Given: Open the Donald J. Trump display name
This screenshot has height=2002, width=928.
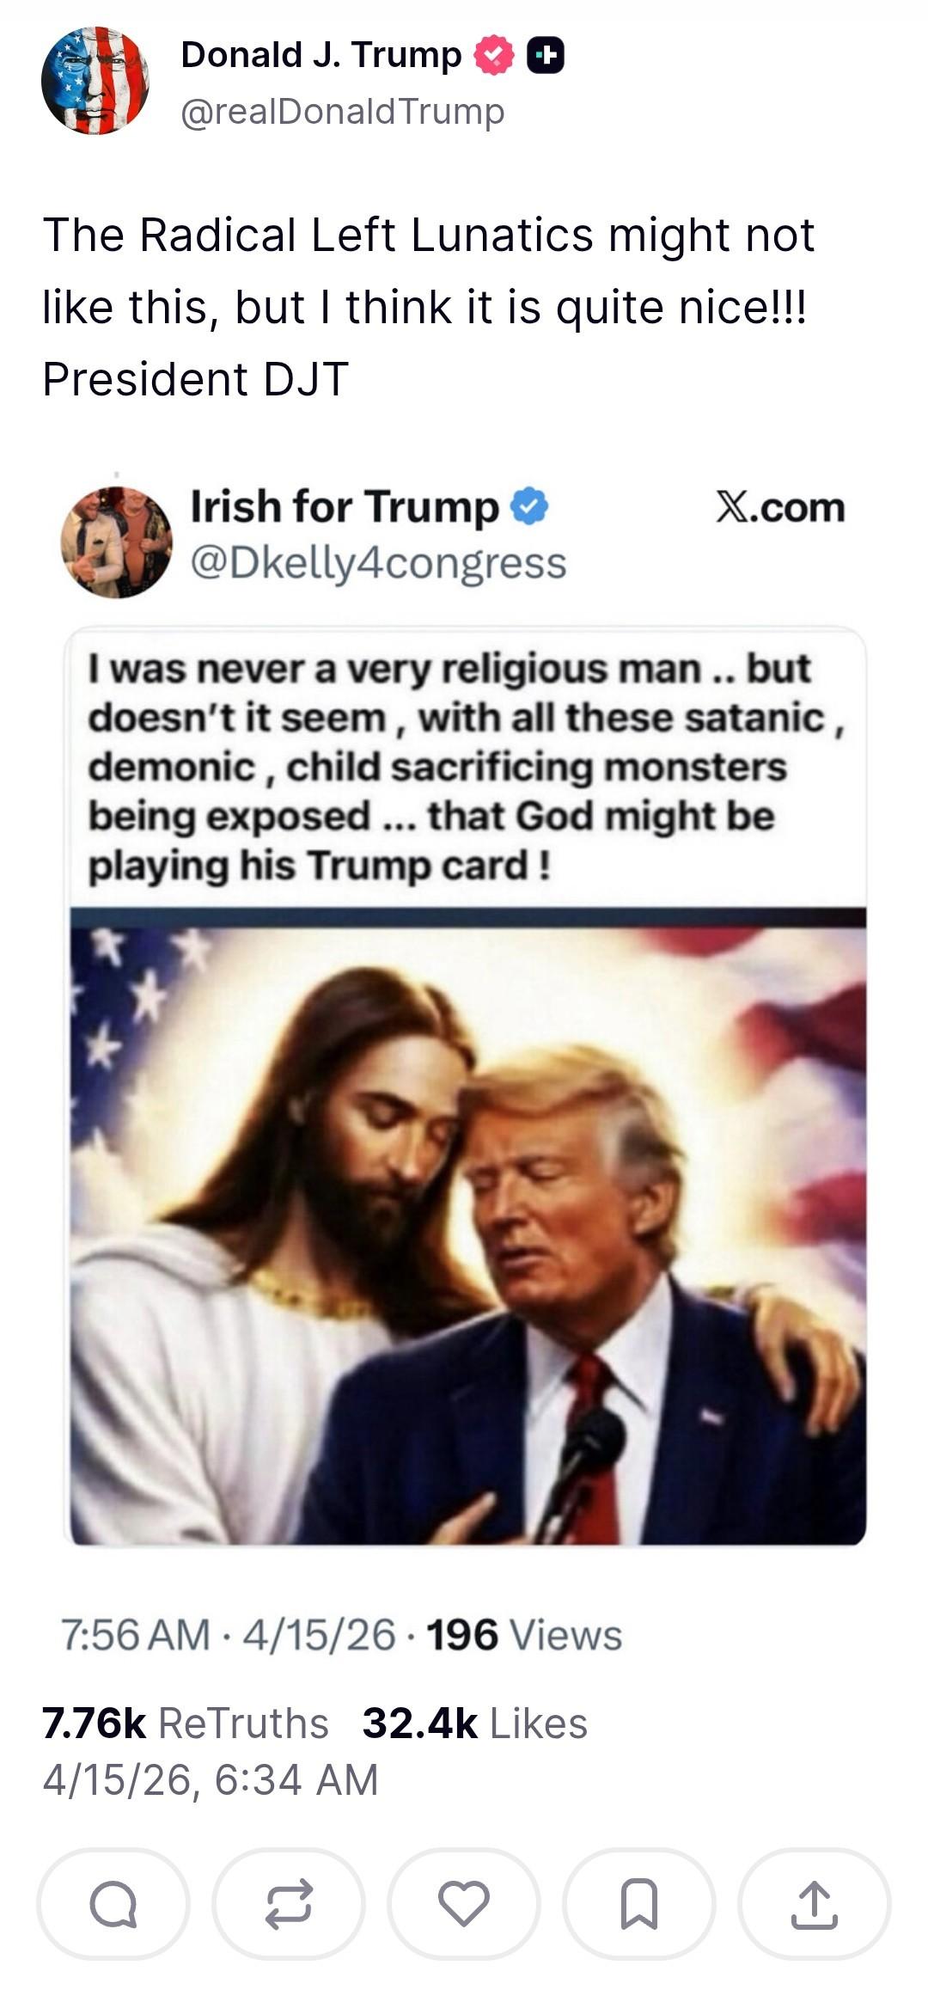Looking at the screenshot, I should 321,55.
